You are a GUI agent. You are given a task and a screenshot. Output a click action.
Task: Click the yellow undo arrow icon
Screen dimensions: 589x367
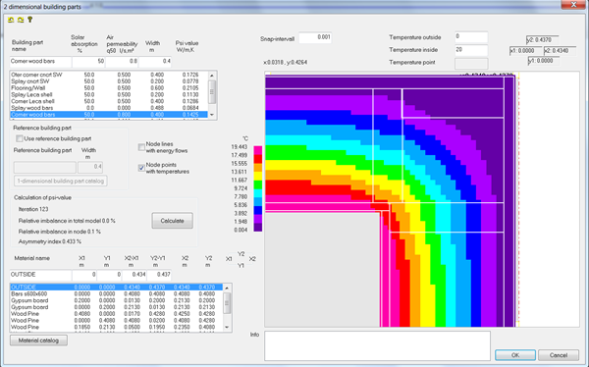pyautogui.click(x=11, y=20)
